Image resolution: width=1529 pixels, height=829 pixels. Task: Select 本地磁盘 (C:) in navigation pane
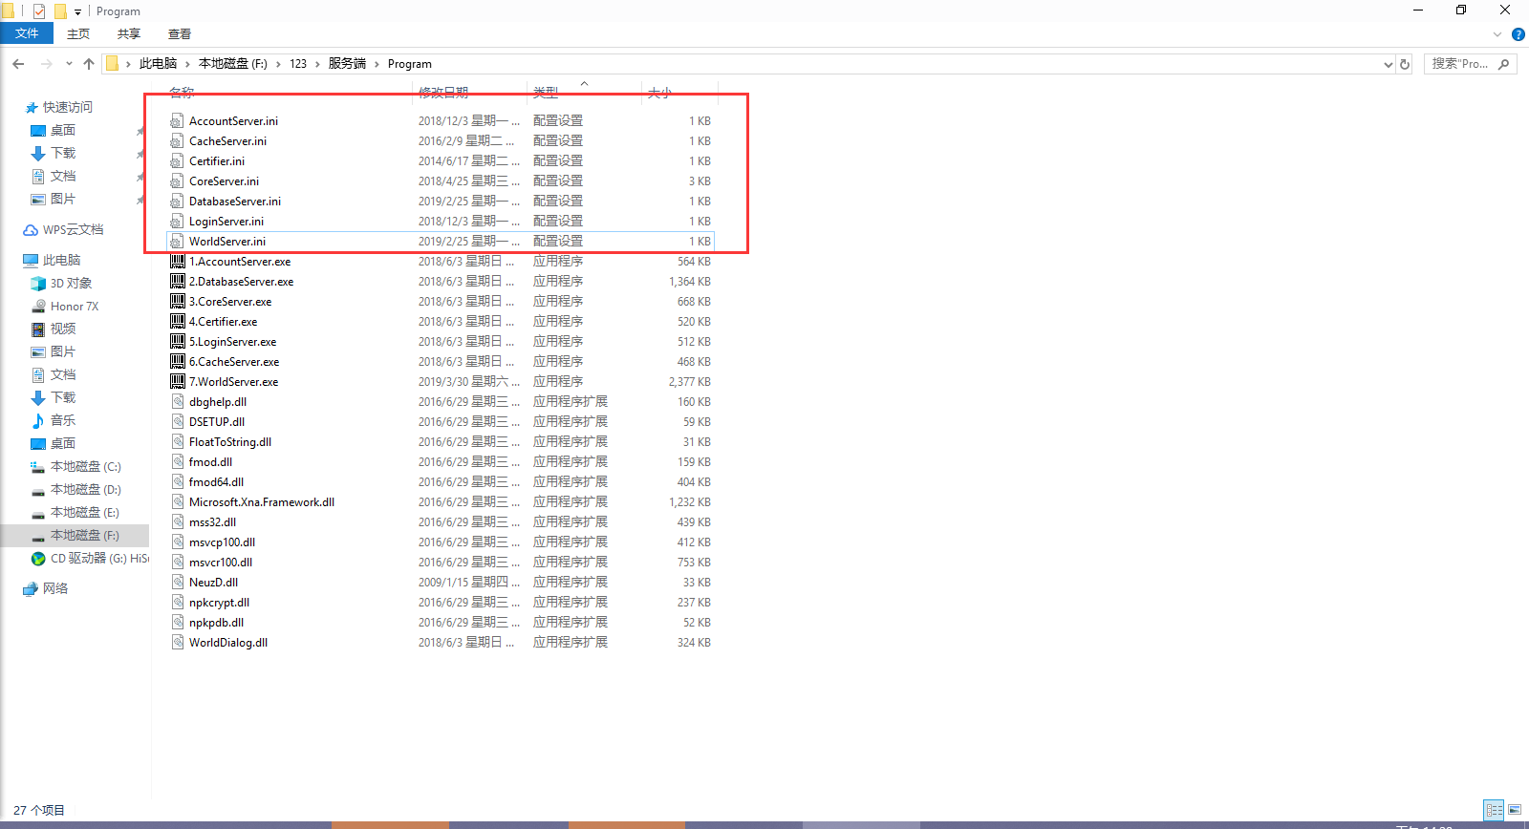[85, 467]
